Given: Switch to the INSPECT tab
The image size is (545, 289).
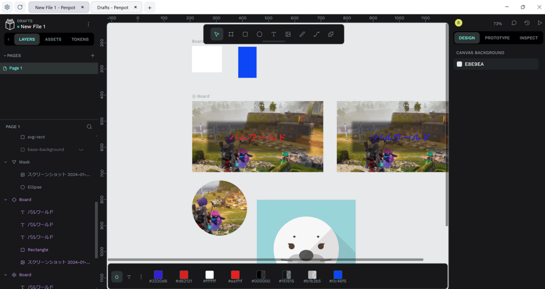Looking at the screenshot, I should [x=529, y=38].
